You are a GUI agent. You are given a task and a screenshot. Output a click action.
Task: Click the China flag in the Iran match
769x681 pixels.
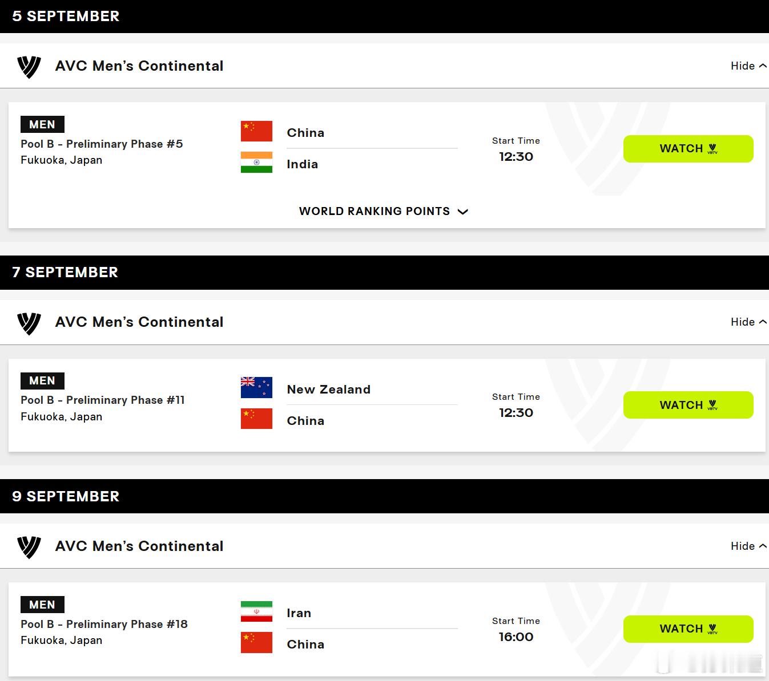256,643
